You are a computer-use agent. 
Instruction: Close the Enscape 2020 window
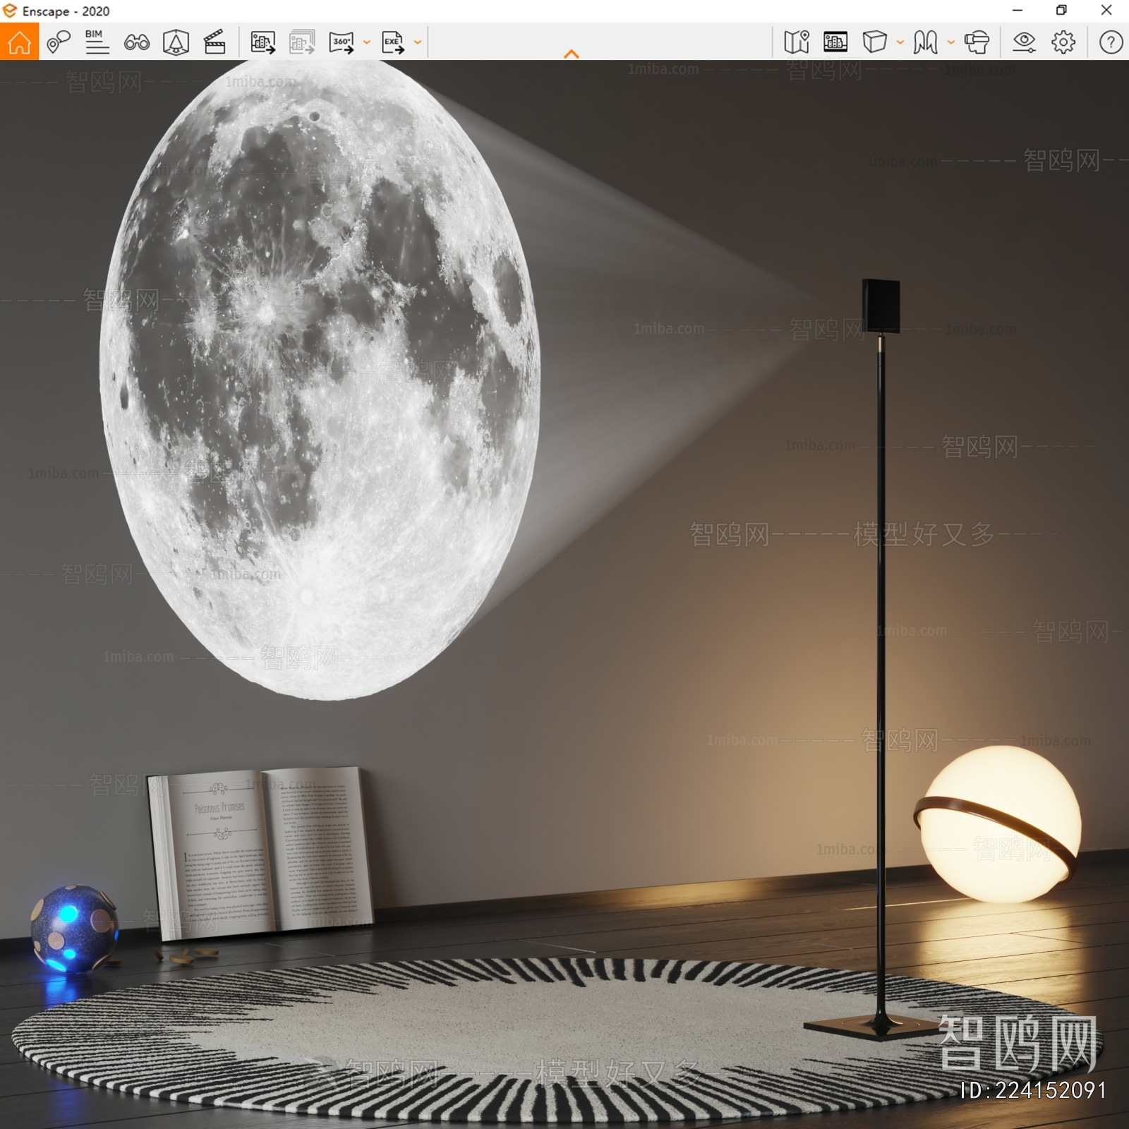pos(1106,11)
